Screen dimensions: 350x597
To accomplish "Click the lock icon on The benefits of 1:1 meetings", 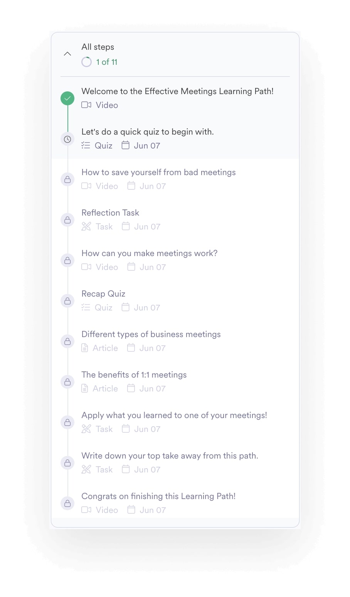I will [x=67, y=382].
